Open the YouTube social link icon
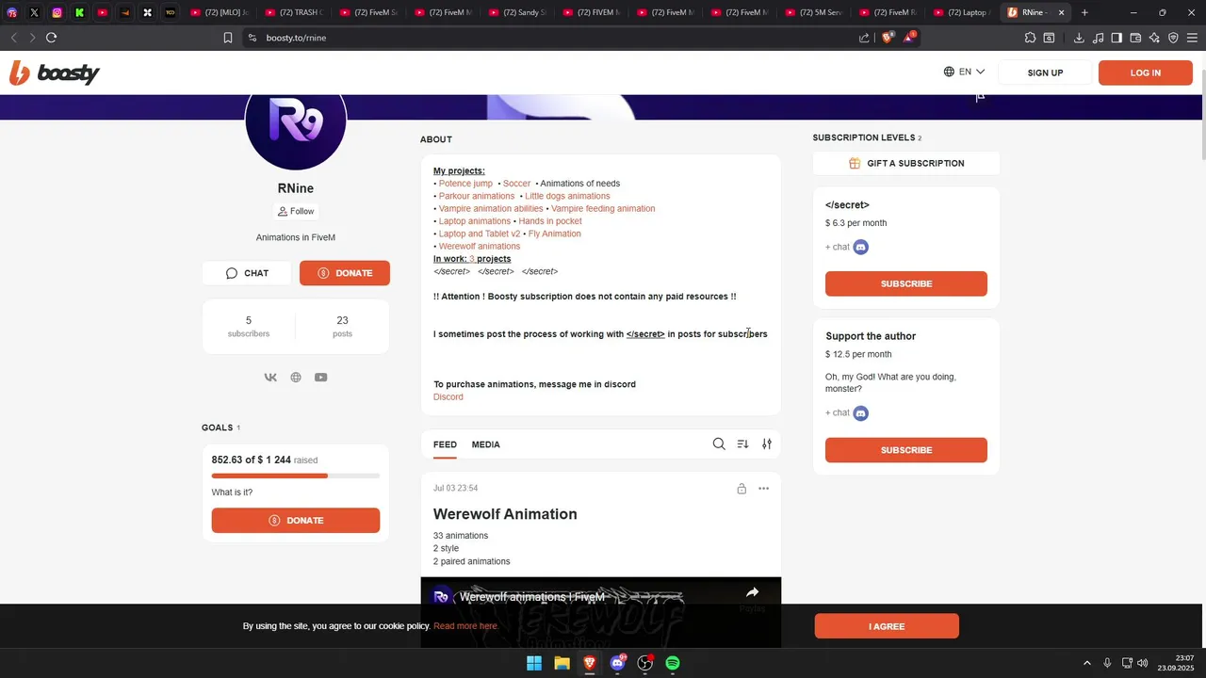1206x678 pixels. (321, 378)
